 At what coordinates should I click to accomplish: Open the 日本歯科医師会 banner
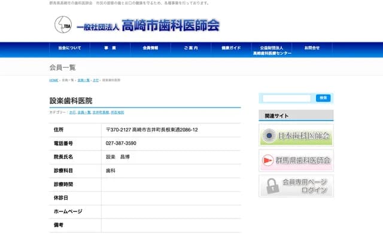(296, 136)
